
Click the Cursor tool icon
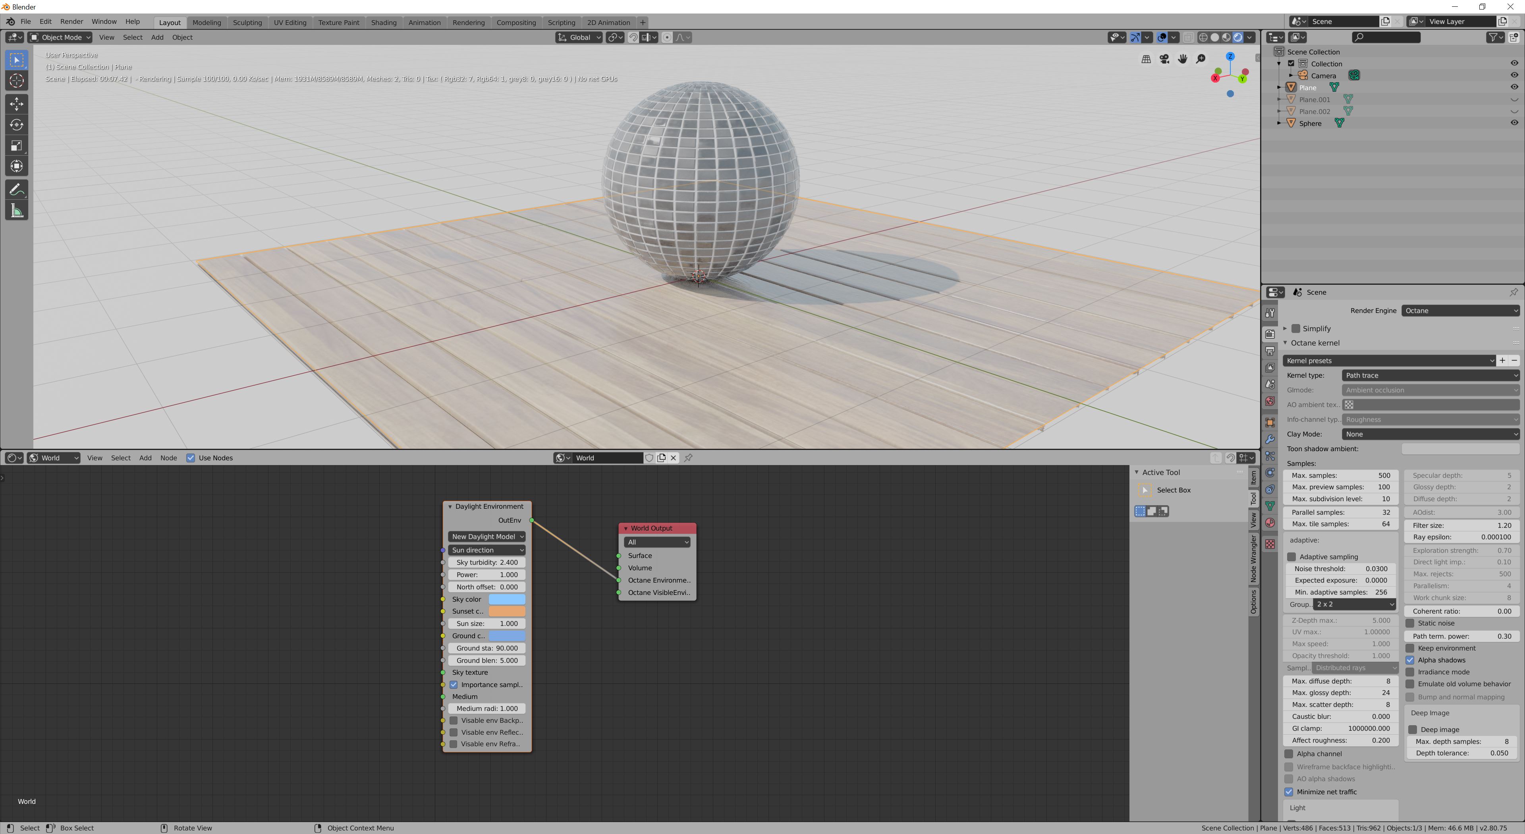point(17,81)
